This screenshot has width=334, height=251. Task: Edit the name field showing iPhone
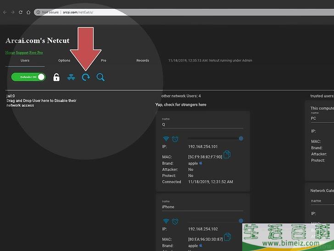coord(203,207)
